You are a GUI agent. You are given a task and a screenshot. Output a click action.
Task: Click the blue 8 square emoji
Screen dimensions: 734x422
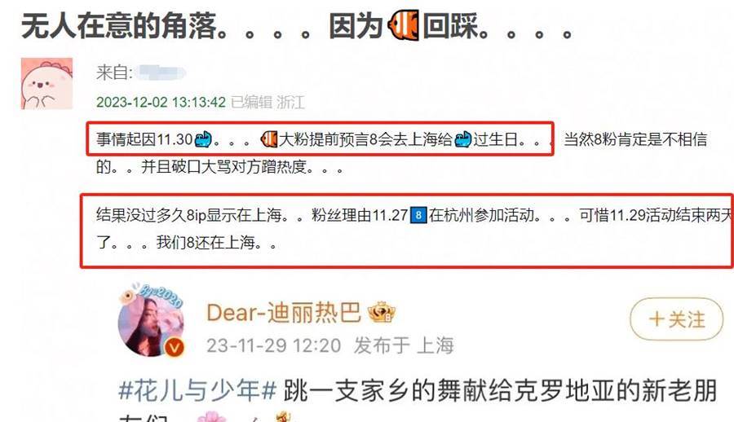pos(418,215)
